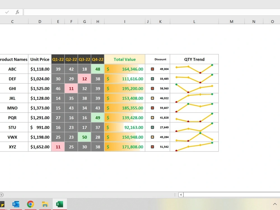Open Insert Function with the fx icon
The image size is (280, 210).
coord(17,12)
